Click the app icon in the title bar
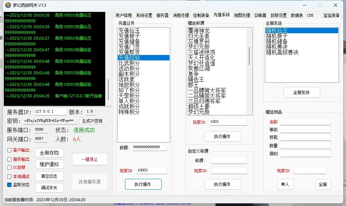 click(x=8, y=5)
